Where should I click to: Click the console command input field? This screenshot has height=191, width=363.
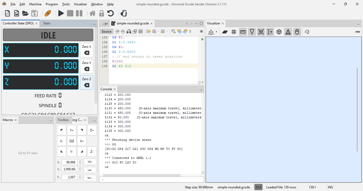click(151, 180)
